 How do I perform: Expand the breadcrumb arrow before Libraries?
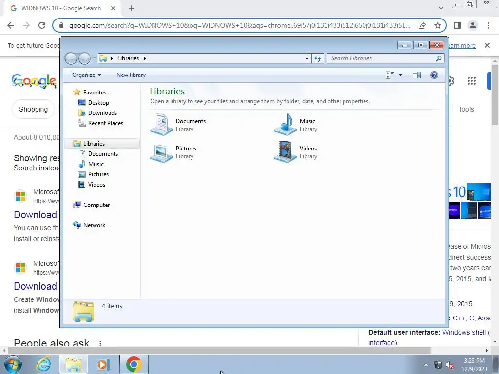112,58
